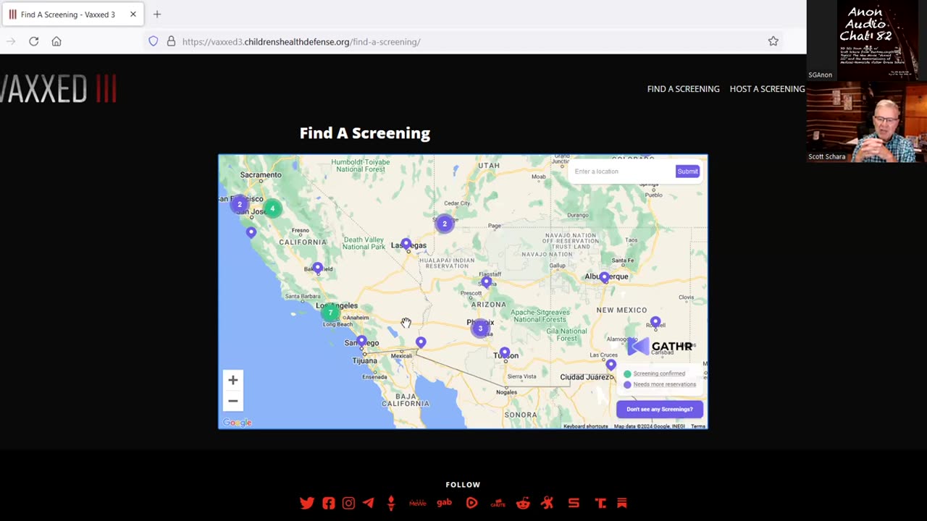Open the Gab follow icon
Screen dimensions: 927x521
(x=444, y=503)
